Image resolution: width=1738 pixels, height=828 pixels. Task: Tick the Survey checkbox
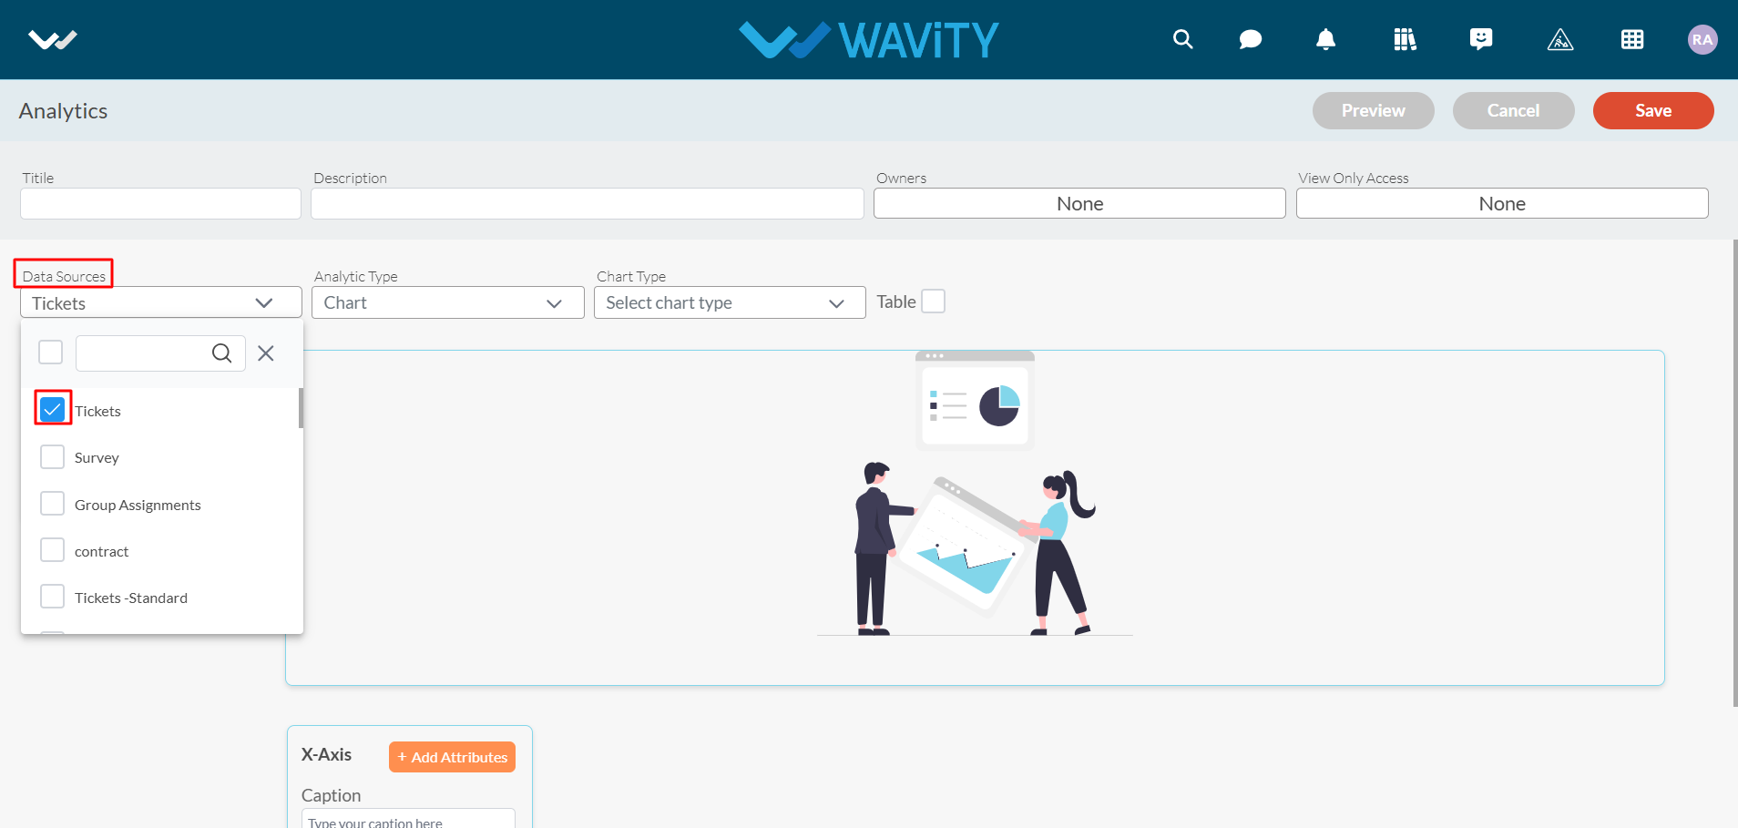(53, 456)
